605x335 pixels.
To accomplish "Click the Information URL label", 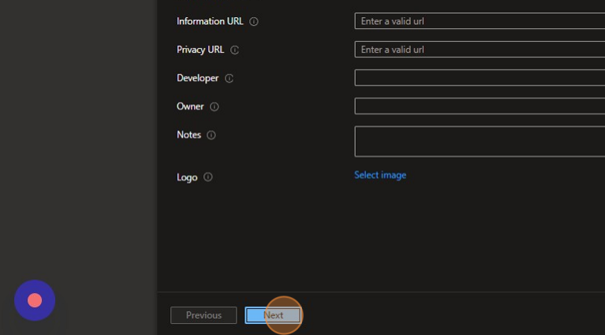I will pos(210,21).
